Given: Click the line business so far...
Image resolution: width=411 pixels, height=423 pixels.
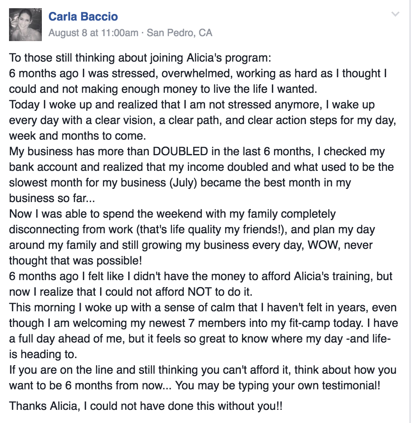Looking at the screenshot, I should point(52,198).
